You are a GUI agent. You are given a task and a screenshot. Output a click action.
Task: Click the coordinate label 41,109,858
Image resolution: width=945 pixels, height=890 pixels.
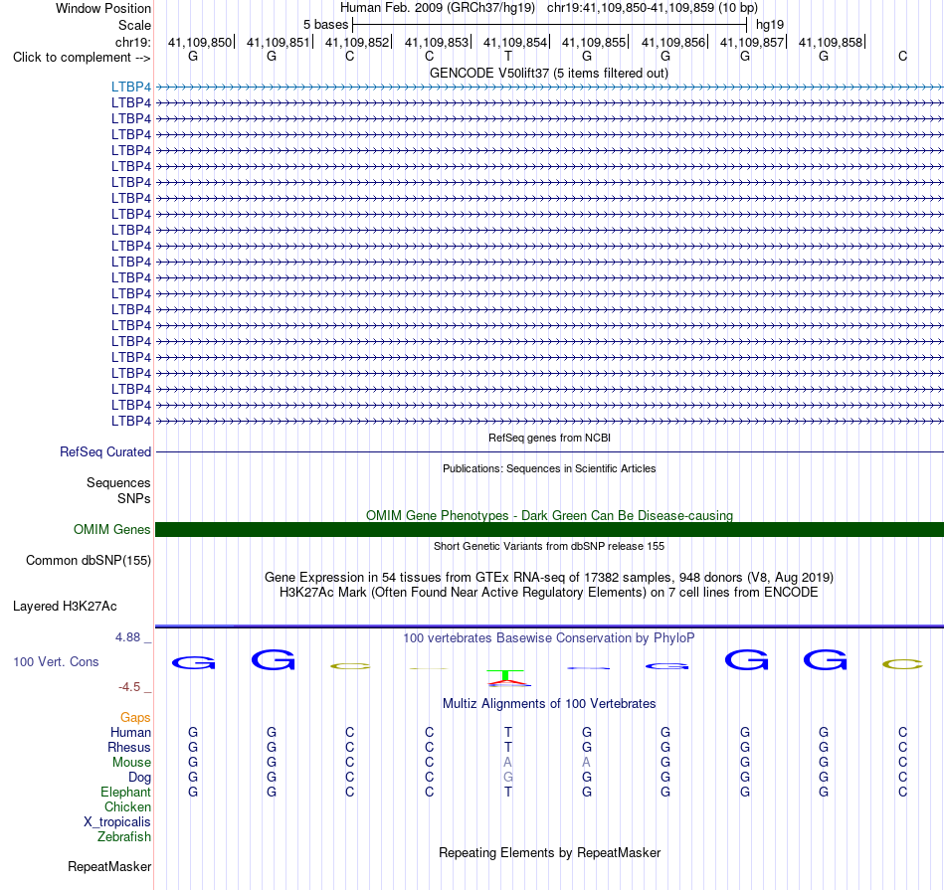pos(831,42)
